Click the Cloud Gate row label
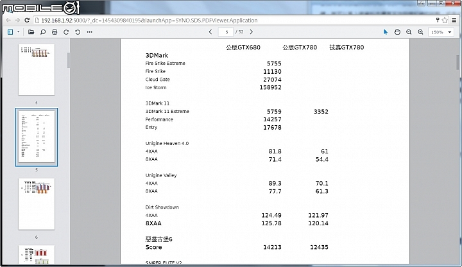Screen dimensions: 462x267 (x=158, y=80)
